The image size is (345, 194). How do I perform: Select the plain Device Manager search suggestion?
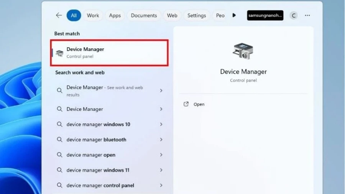click(x=109, y=109)
